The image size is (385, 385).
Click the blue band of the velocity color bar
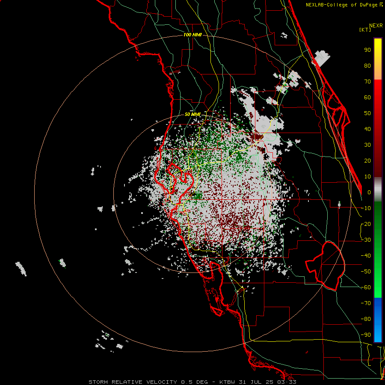click(378, 320)
